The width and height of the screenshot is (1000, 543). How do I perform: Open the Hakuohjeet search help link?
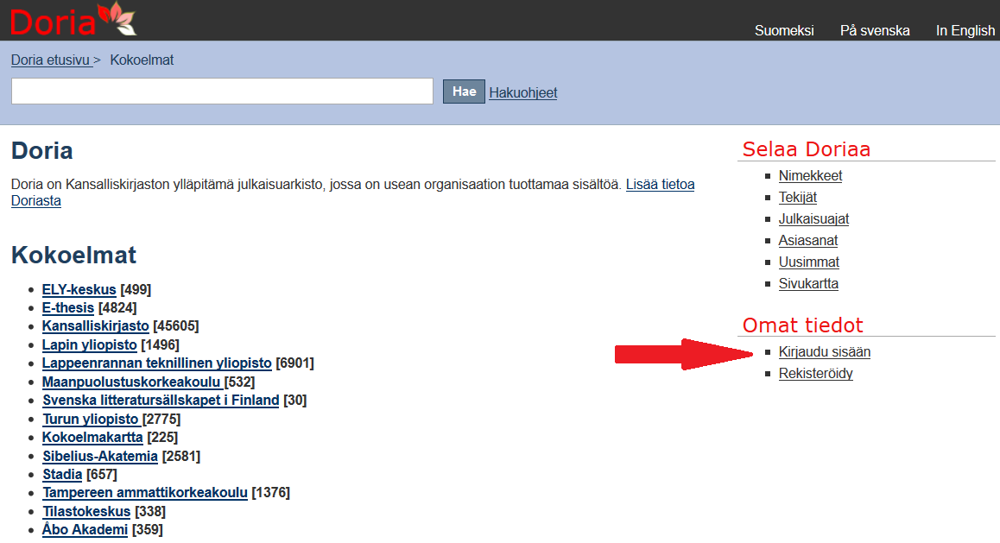click(x=523, y=92)
